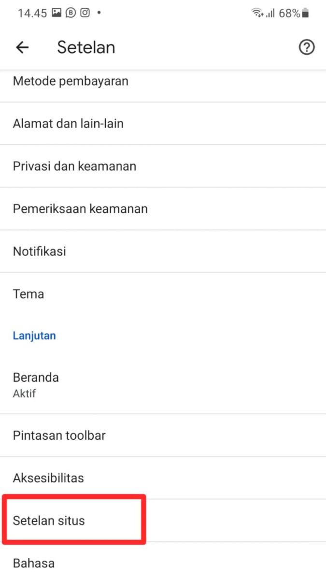Open Beranda setting showing Aktif
The width and height of the screenshot is (326, 580).
pos(36,384)
